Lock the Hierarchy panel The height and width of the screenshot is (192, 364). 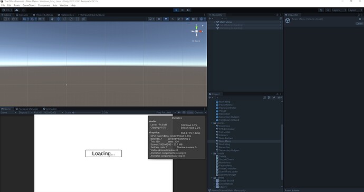[277, 15]
